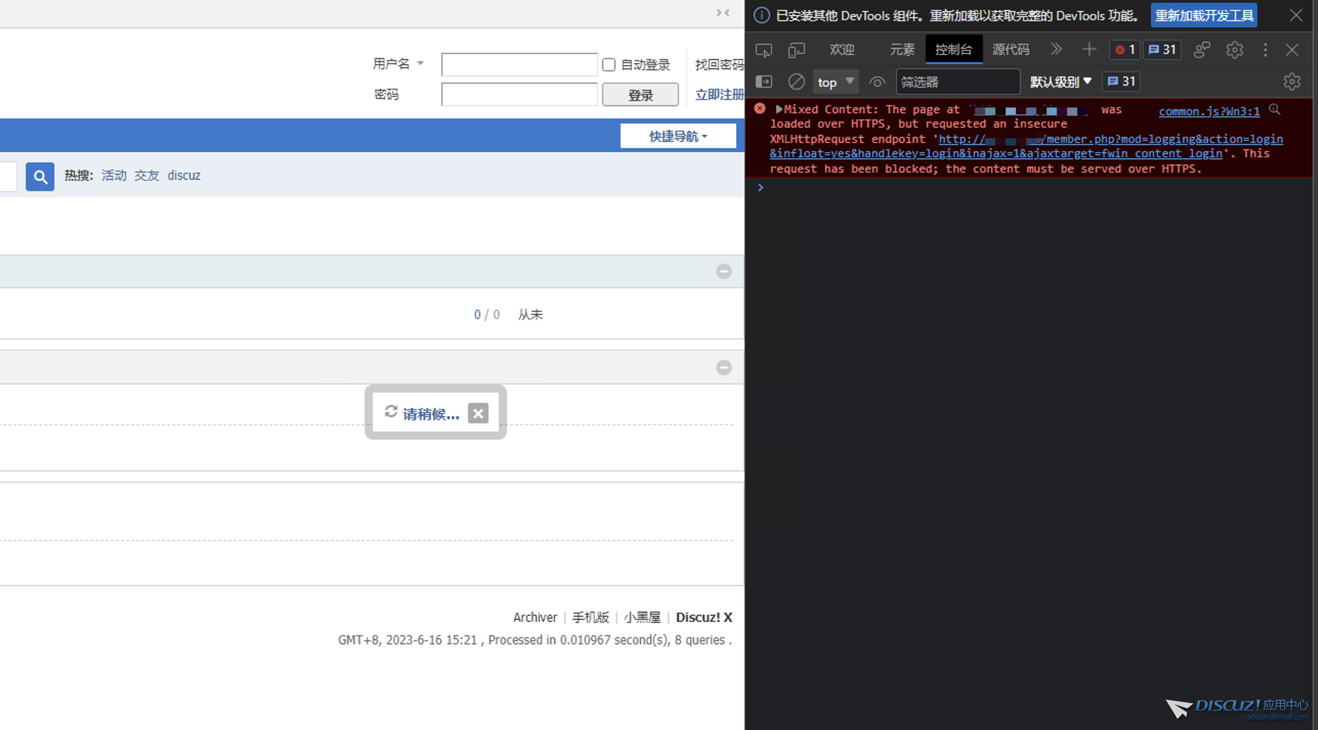Clear the console with the clear icon

(796, 81)
